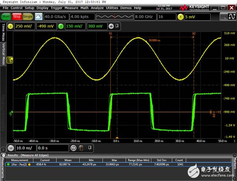Open the Control menu

16,8
